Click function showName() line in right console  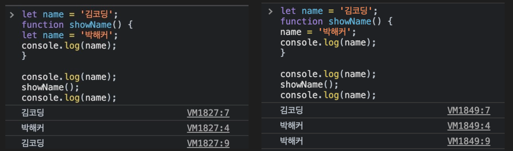point(336,21)
